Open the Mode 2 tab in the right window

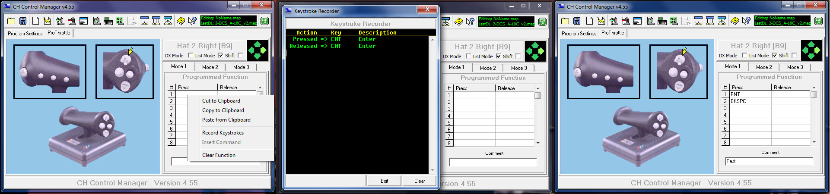click(764, 67)
